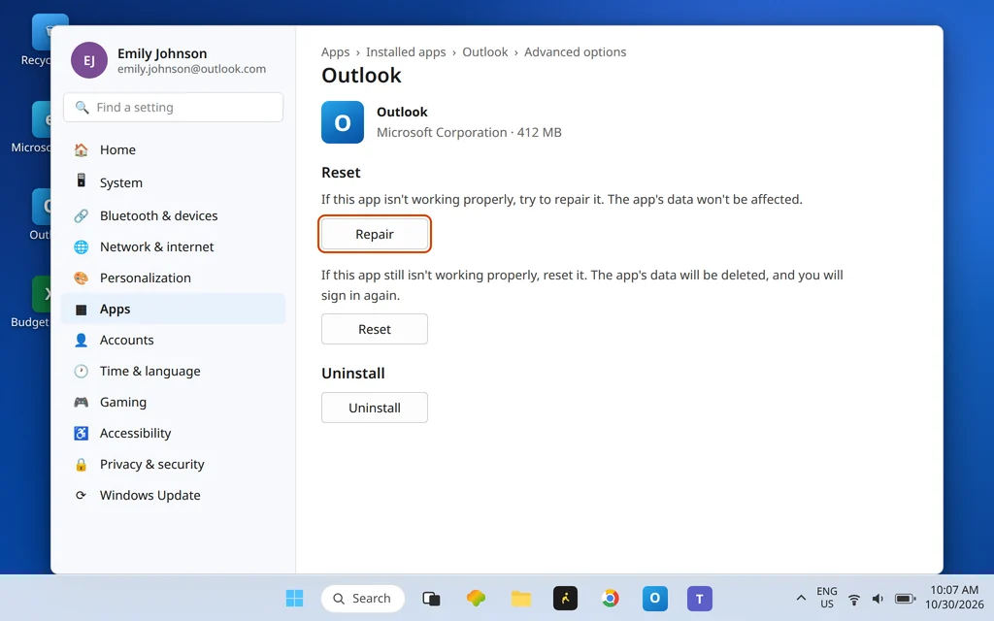Screen dimensions: 994x621
Task: Click the Accessibility icon
Action: coord(82,433)
